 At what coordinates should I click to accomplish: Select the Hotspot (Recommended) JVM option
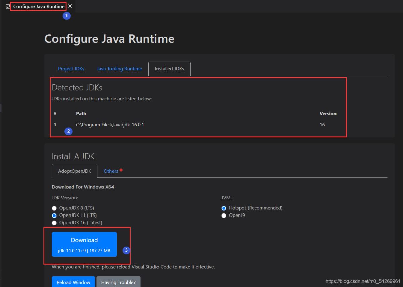(224, 208)
